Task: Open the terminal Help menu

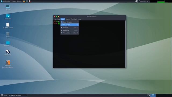Action: click(79, 19)
